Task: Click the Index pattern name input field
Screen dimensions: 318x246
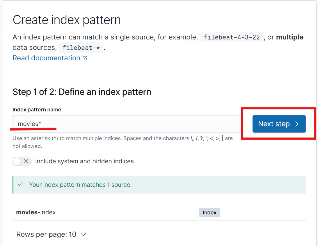Action: [127, 124]
